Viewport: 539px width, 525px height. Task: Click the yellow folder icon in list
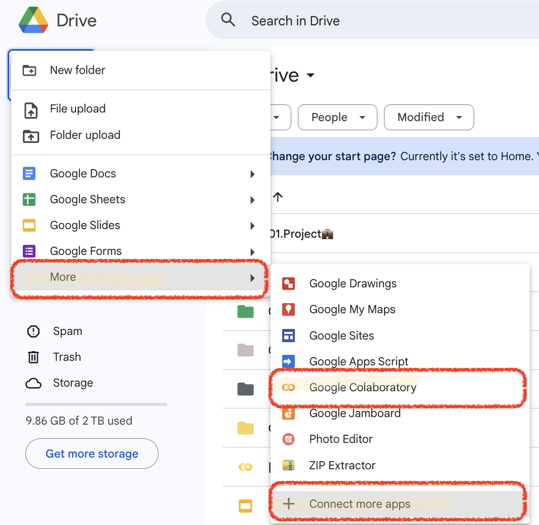coord(245,428)
